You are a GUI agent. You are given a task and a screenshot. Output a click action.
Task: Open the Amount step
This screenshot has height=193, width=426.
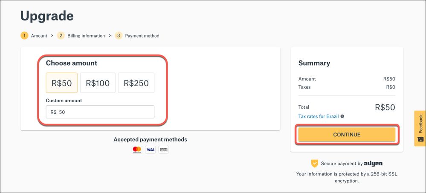pos(39,36)
